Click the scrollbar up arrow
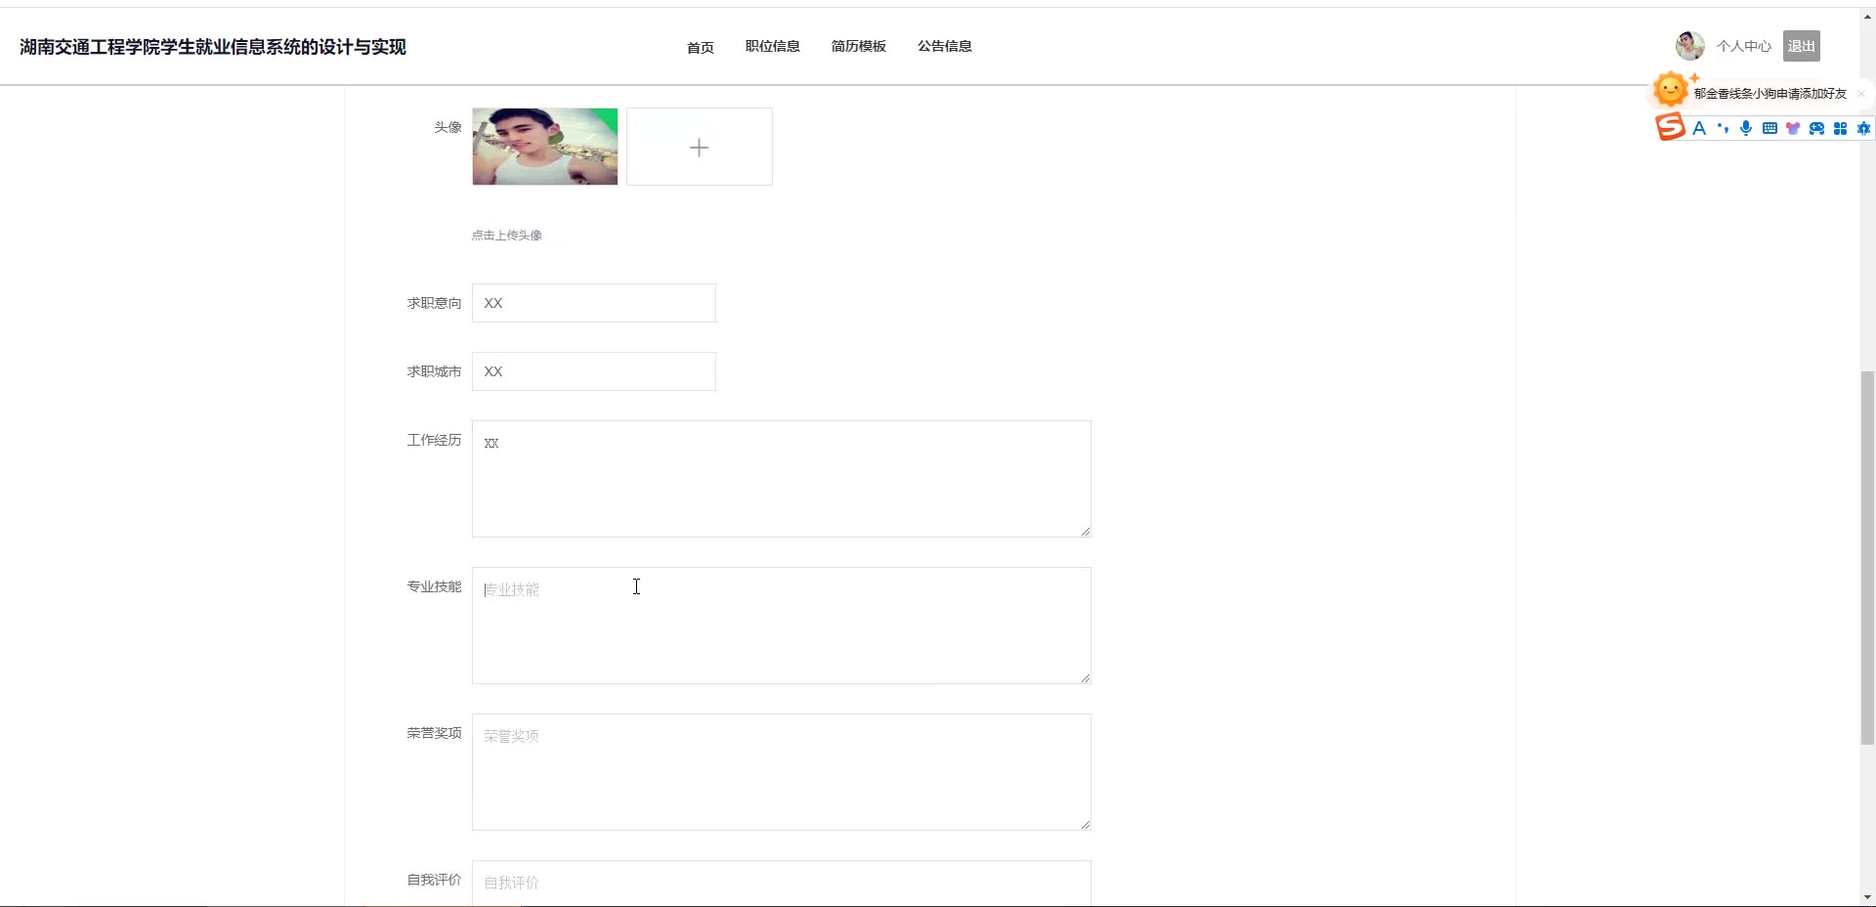This screenshot has width=1876, height=907. 1867,16
